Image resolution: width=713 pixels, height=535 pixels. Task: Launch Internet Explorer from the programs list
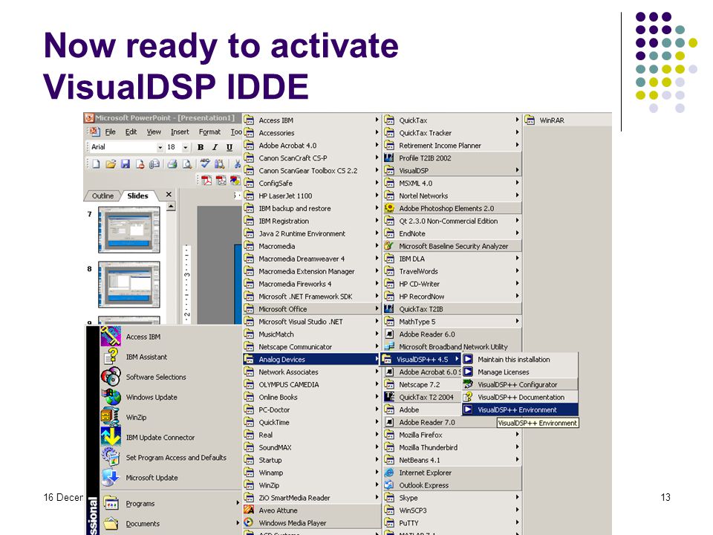pyautogui.click(x=452, y=473)
